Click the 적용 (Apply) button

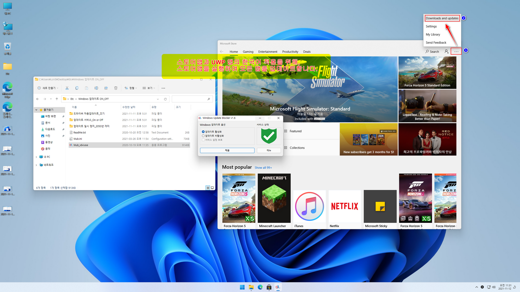point(227,150)
